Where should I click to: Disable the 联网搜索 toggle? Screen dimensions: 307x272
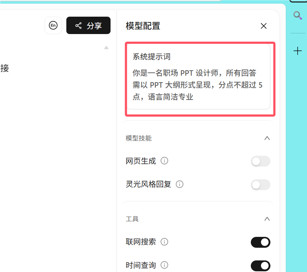click(x=260, y=242)
